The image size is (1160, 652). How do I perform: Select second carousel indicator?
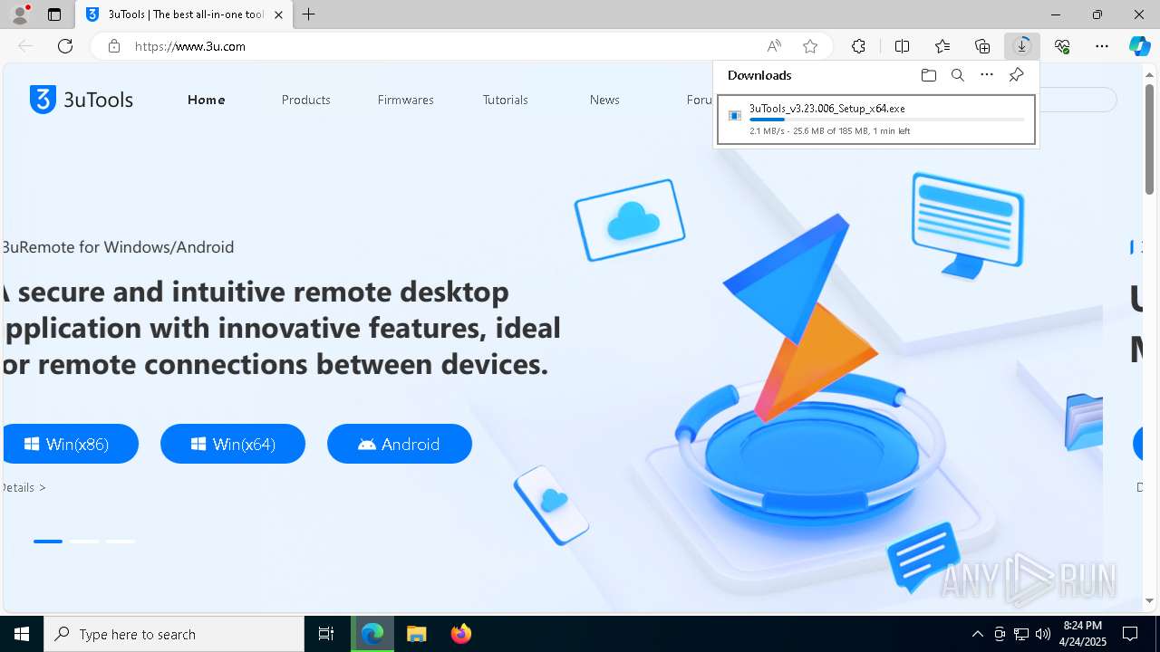[84, 542]
